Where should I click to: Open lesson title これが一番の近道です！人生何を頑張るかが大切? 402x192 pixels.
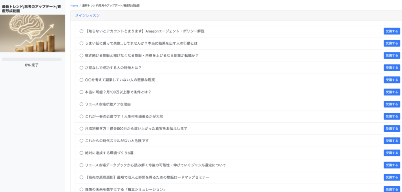(126, 116)
